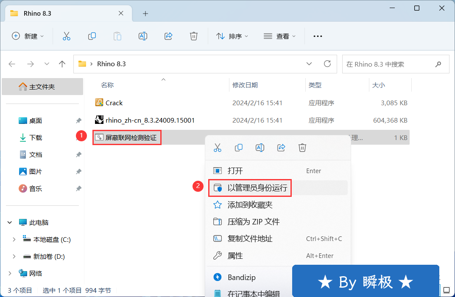Open the 查看 view dropdown
The height and width of the screenshot is (297, 455).
point(280,36)
